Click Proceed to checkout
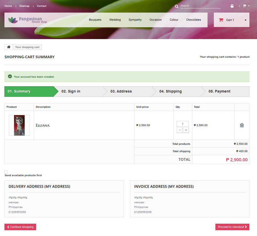This screenshot has height=236, width=257. click(x=232, y=227)
